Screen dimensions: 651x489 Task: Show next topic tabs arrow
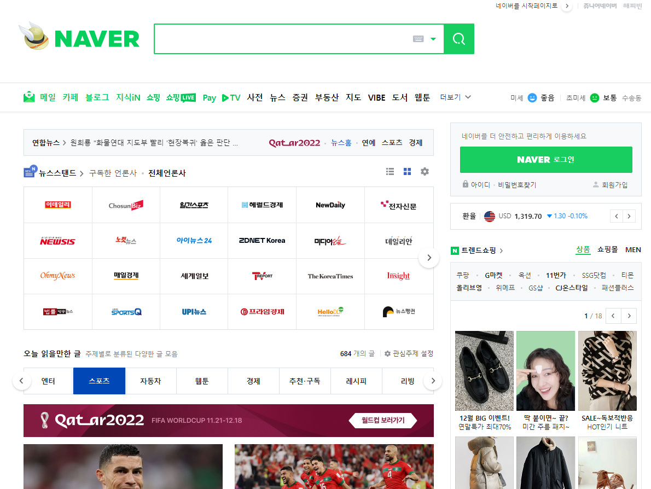(x=433, y=381)
